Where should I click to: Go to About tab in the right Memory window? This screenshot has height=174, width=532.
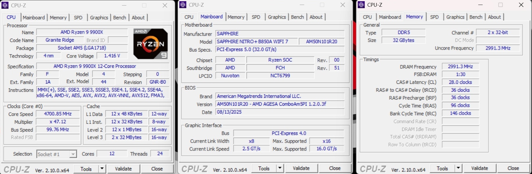coord(494,17)
